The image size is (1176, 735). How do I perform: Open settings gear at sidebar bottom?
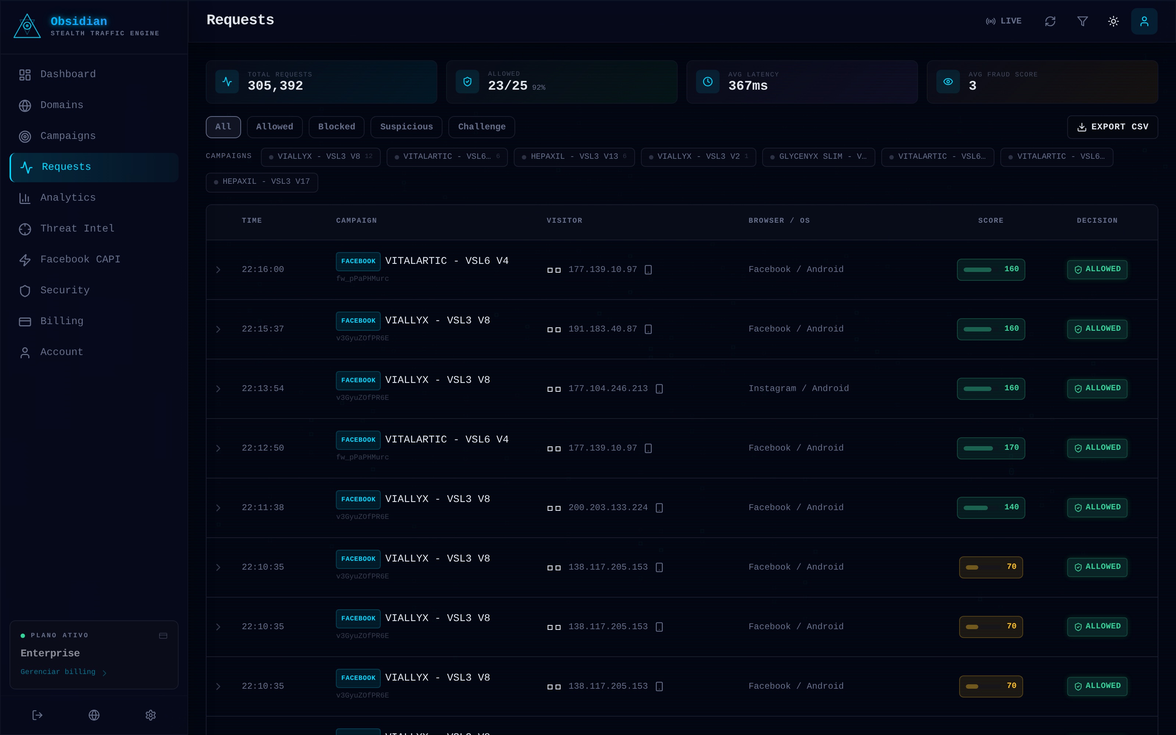[x=151, y=715]
